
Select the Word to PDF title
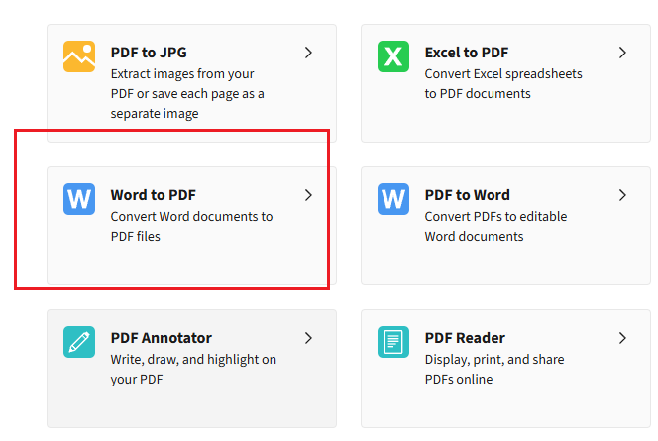pos(154,195)
